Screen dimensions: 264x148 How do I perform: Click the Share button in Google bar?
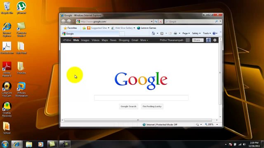tap(198, 40)
